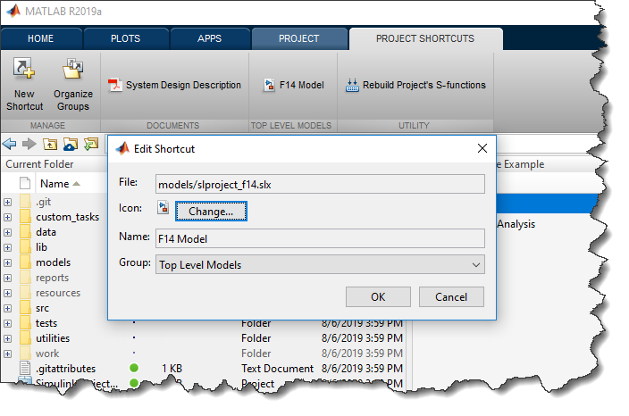Expand the models folder tree node
The width and height of the screenshot is (629, 416).
tap(8, 262)
